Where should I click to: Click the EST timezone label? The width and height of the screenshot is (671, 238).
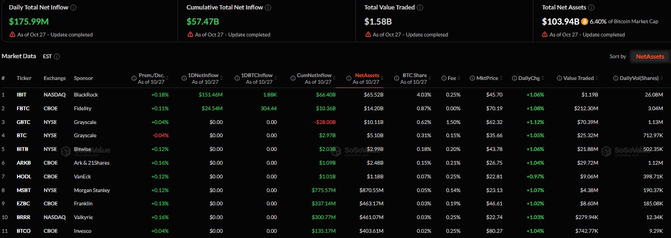[47, 56]
